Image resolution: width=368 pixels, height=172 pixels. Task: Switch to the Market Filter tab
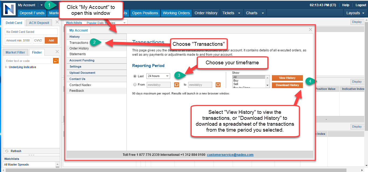tap(15, 52)
